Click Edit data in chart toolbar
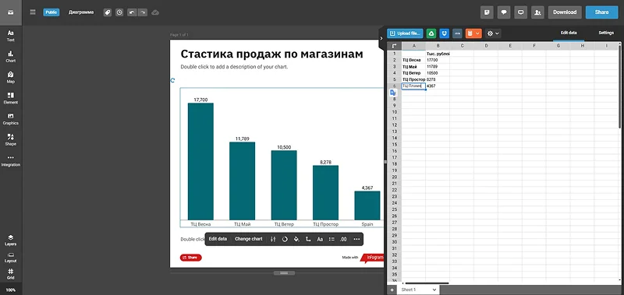Viewport: 624px width, 295px height. point(218,239)
